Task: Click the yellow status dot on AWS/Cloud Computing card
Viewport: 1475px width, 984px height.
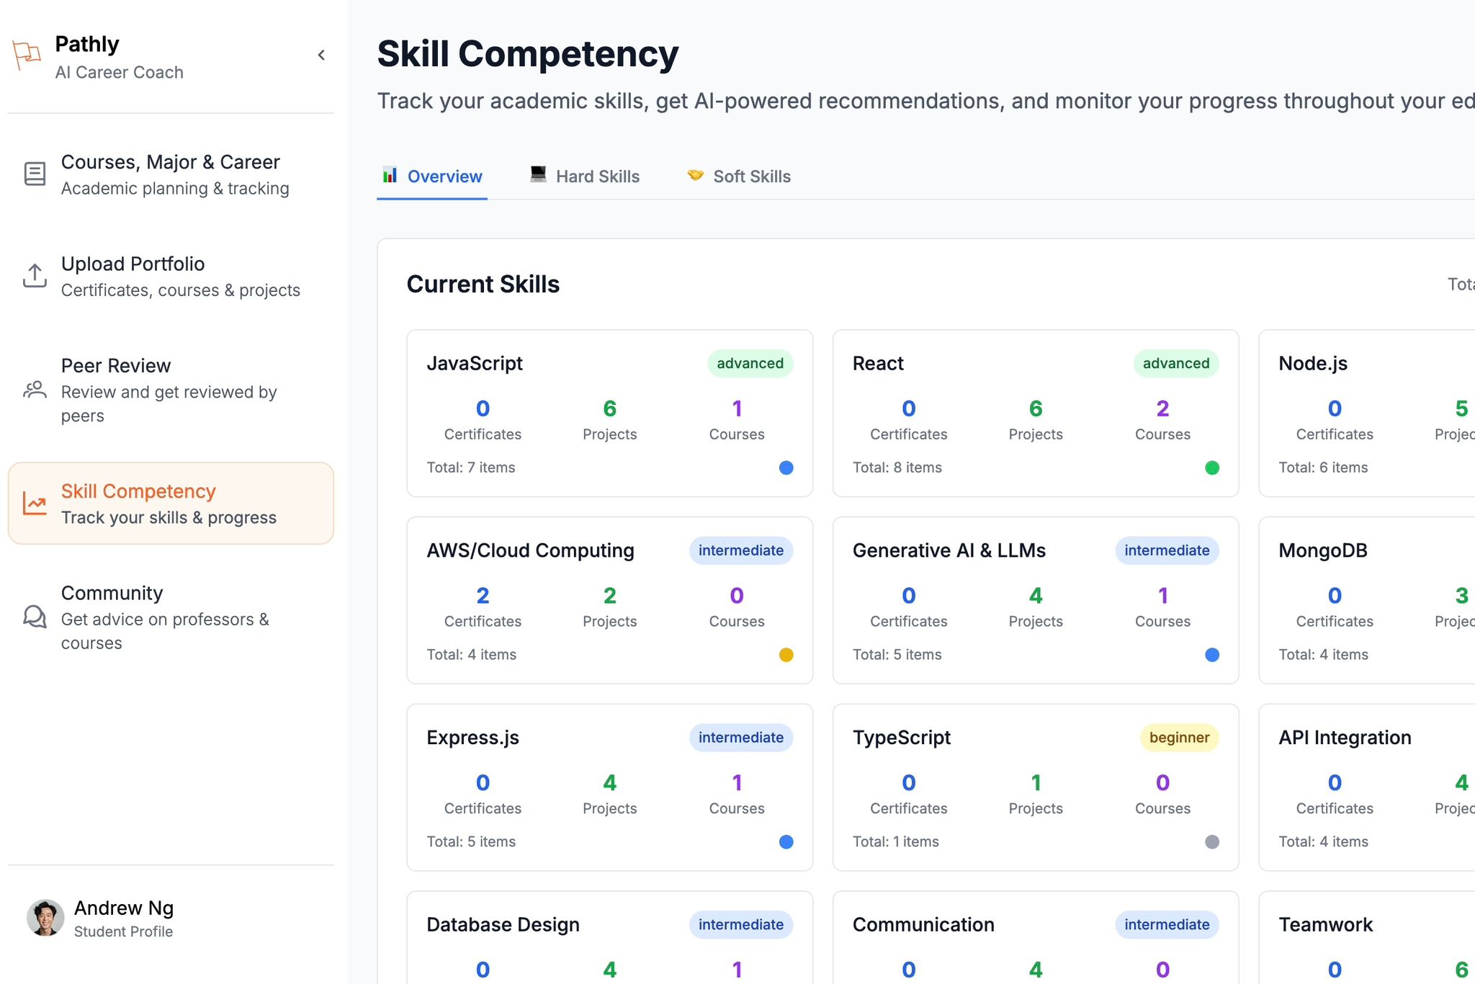Action: (x=786, y=655)
